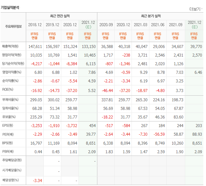Click the 300.02 debt ratio value
The image size is (206, 186).
tap(54, 100)
